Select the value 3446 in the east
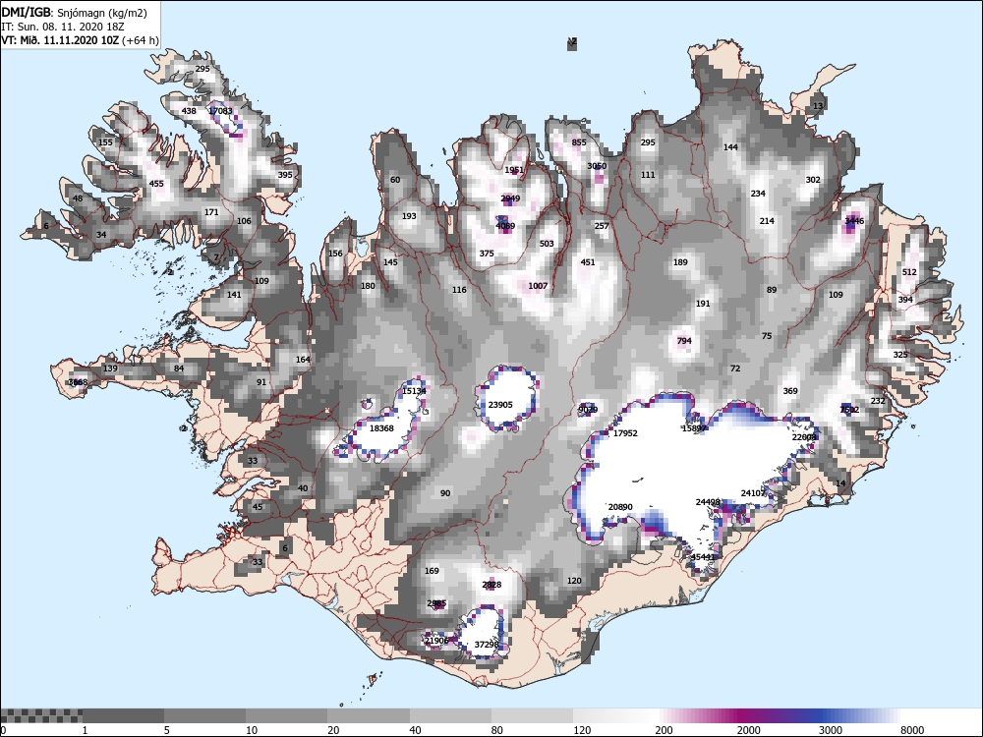Image resolution: width=983 pixels, height=737 pixels. 854,220
